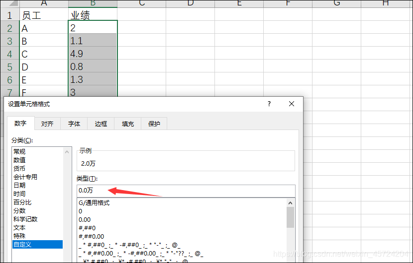Click scroll up arrow of type list
The height and width of the screenshot is (263, 413).
(x=290, y=203)
